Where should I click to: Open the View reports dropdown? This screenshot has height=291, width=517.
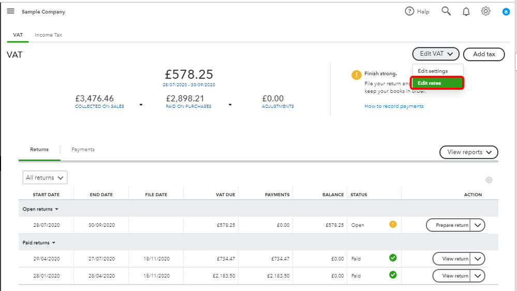point(468,152)
